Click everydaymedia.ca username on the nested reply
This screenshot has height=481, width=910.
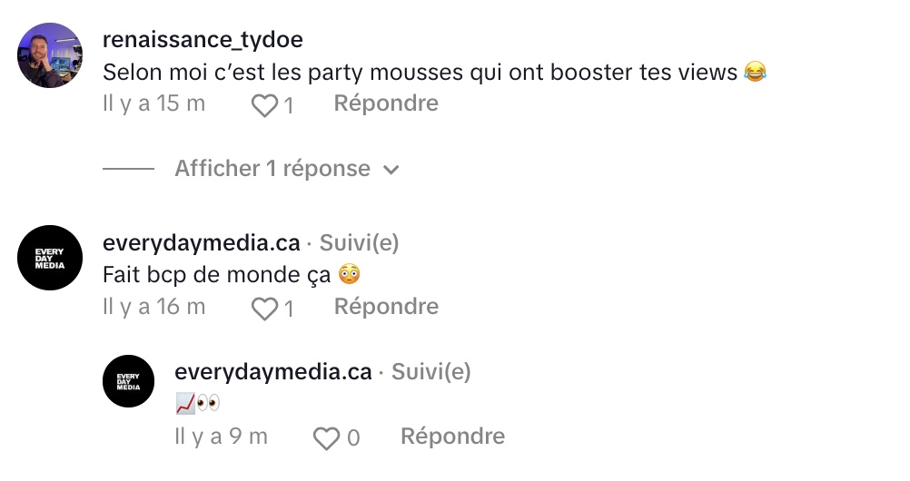pyautogui.click(x=273, y=372)
